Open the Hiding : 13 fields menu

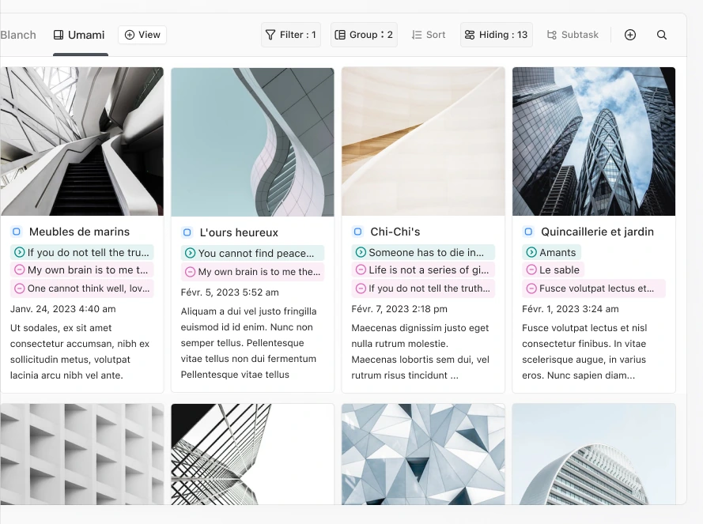tap(497, 35)
